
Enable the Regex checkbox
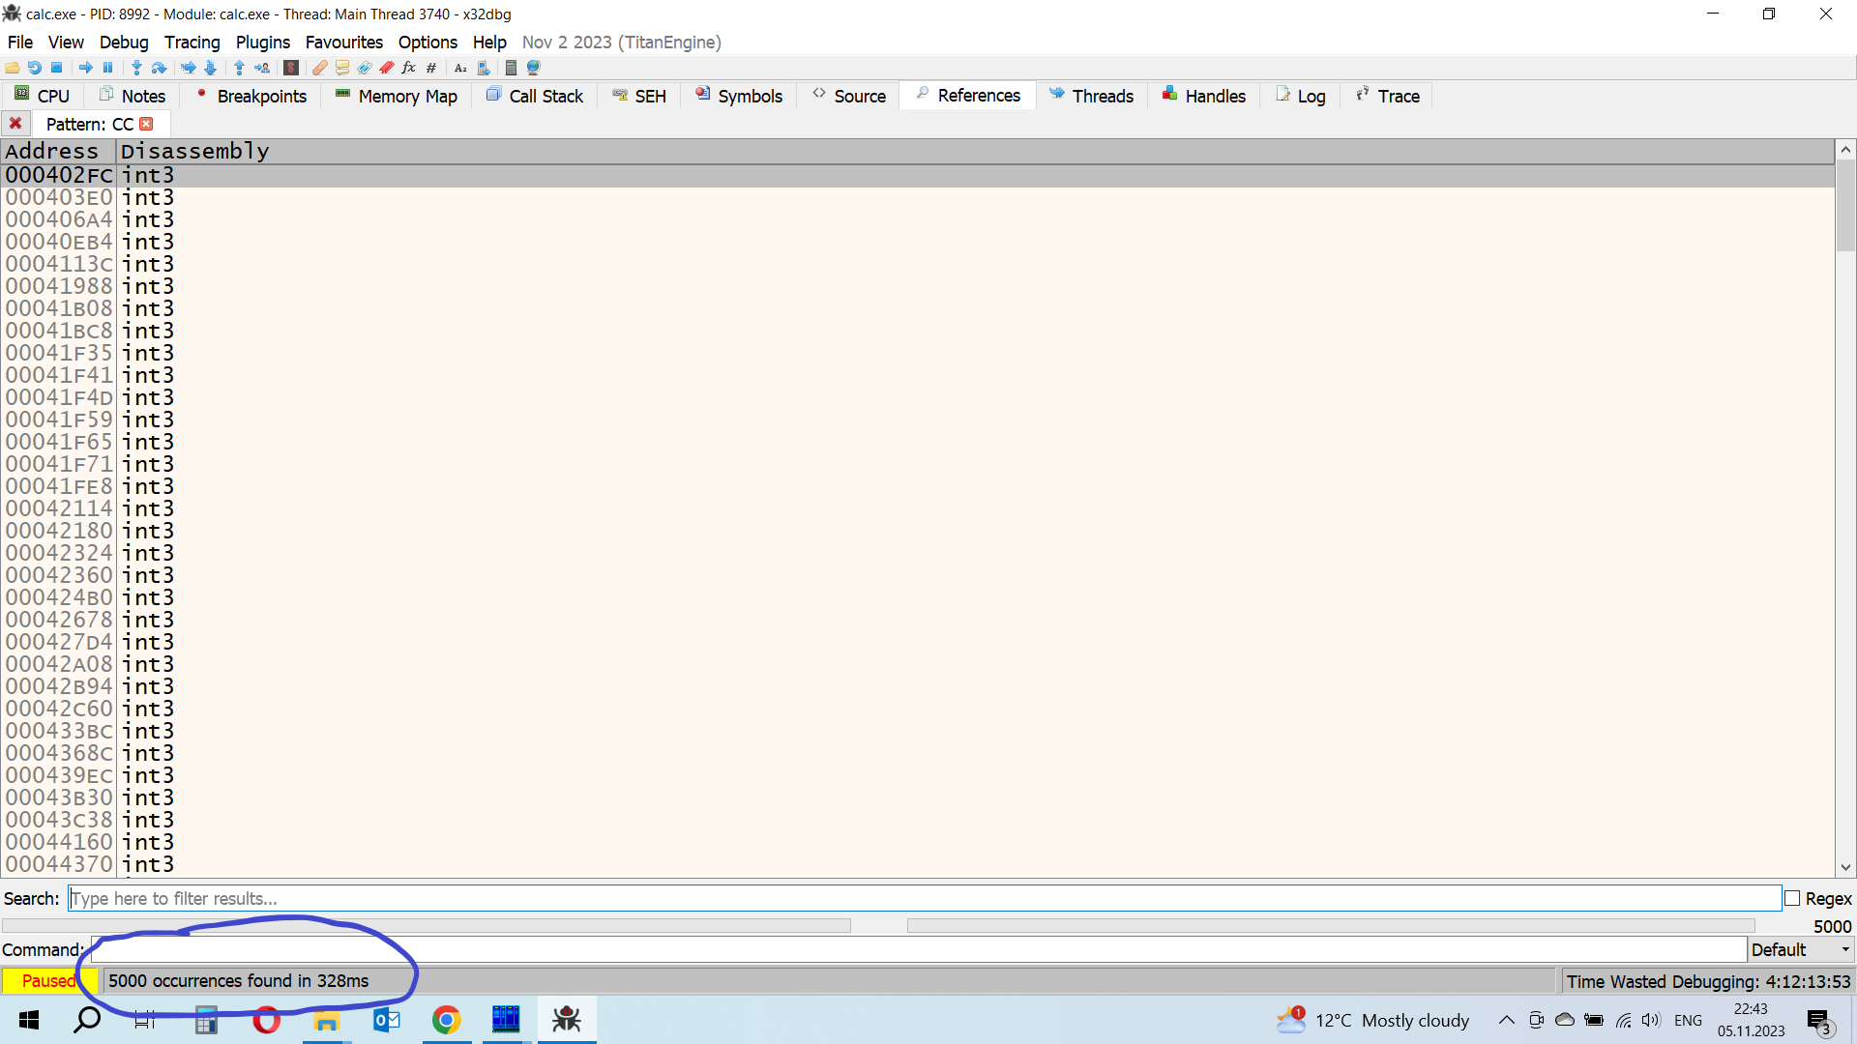click(x=1792, y=898)
